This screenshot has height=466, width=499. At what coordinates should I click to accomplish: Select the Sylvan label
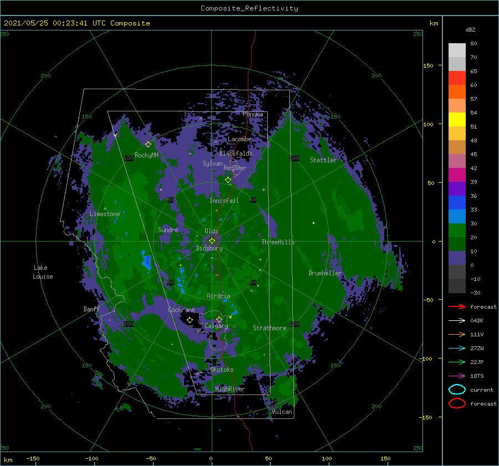[212, 163]
